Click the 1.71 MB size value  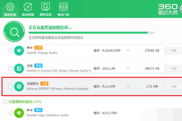pos(152,87)
